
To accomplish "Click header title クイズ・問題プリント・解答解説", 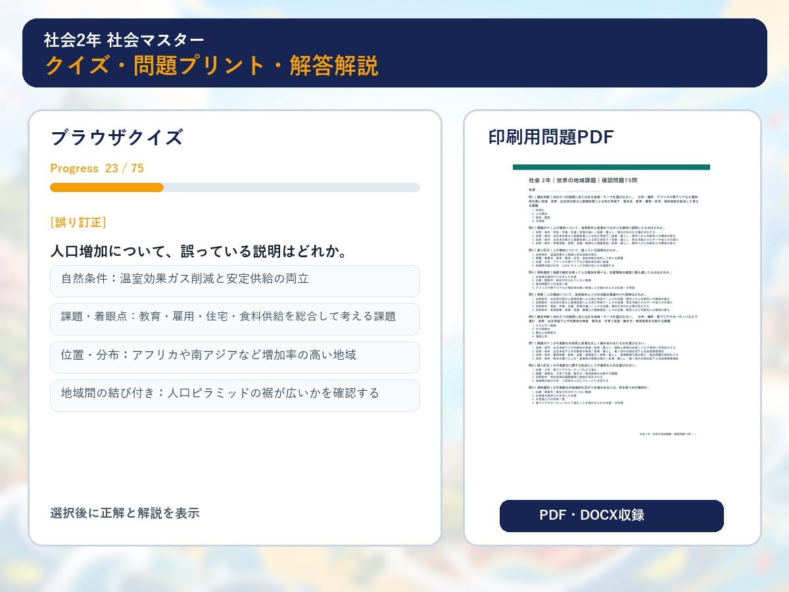I will [212, 66].
